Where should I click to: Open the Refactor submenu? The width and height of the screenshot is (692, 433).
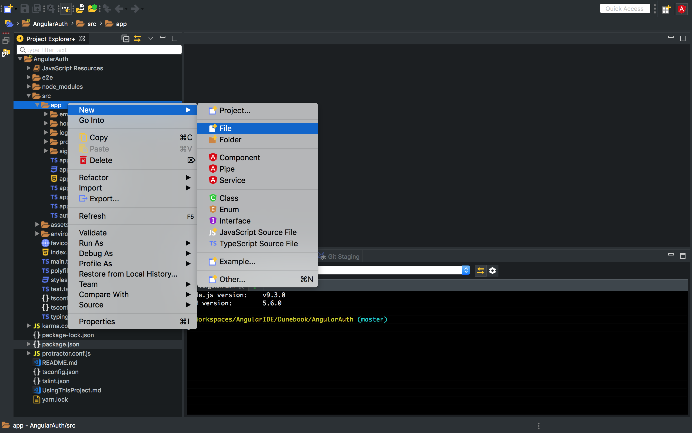(x=132, y=178)
